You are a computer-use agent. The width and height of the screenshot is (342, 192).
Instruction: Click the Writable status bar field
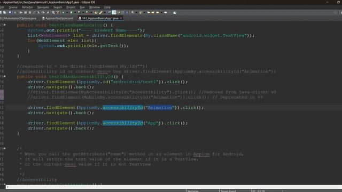pyautogui.click(x=193, y=191)
